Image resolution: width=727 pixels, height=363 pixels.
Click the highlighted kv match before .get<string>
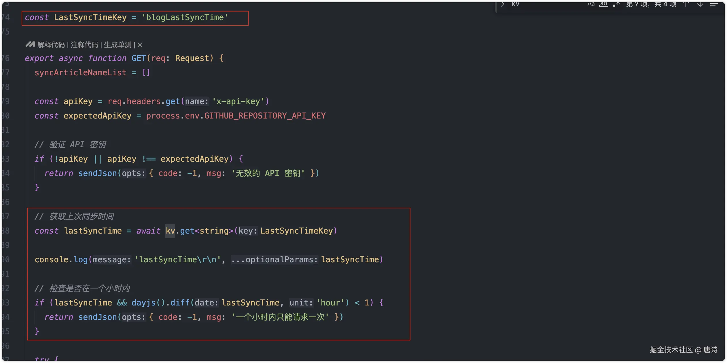pyautogui.click(x=170, y=231)
